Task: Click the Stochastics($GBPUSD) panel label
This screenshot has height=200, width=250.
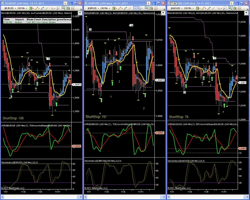Action: point(103,161)
